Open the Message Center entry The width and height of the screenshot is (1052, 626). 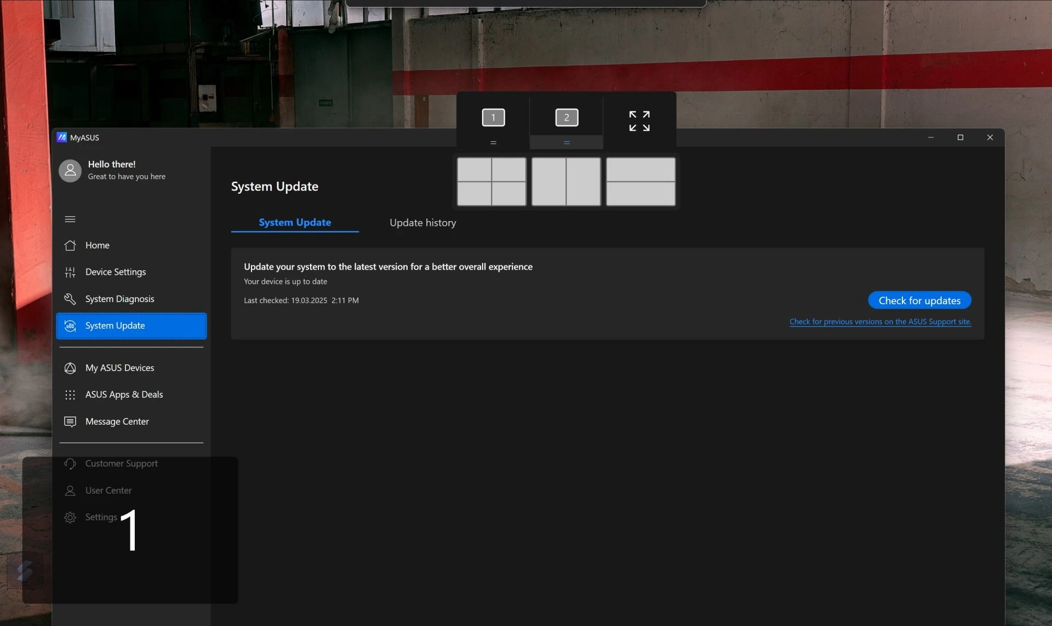coord(131,421)
